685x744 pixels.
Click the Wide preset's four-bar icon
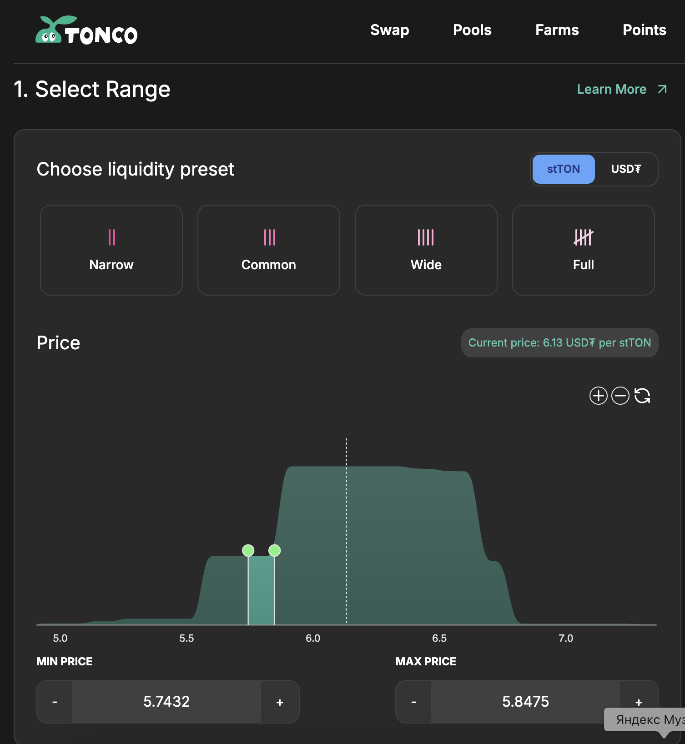point(426,237)
